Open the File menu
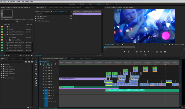The image size is (185, 109). [1, 2]
